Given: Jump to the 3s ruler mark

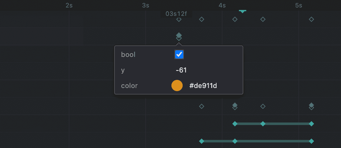Looking at the screenshot, I should coord(146,5).
